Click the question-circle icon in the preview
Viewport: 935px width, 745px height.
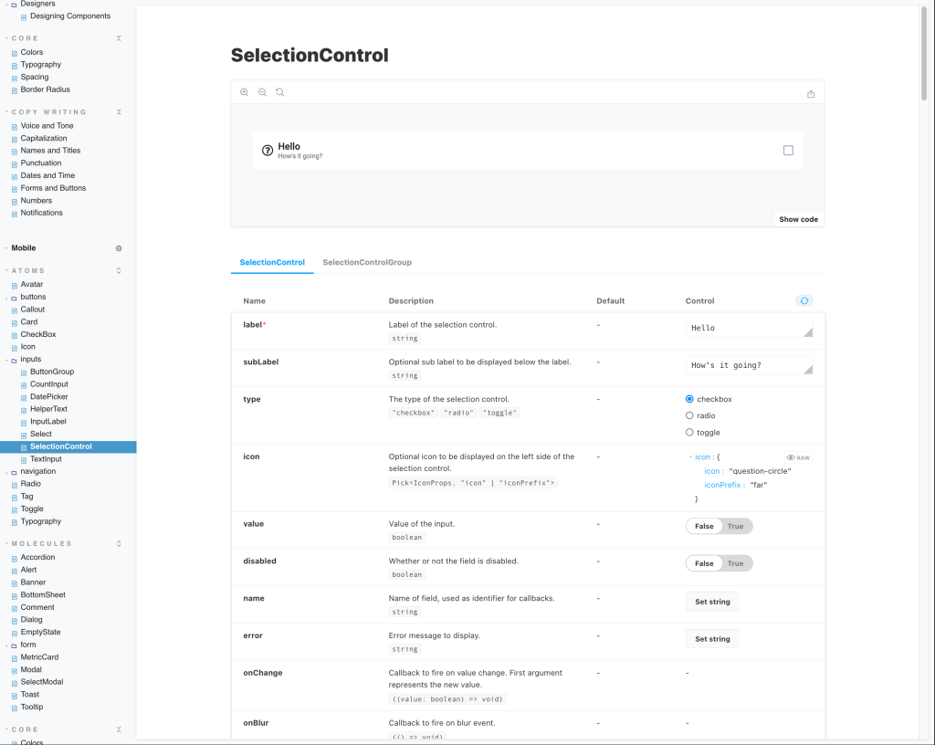268,151
